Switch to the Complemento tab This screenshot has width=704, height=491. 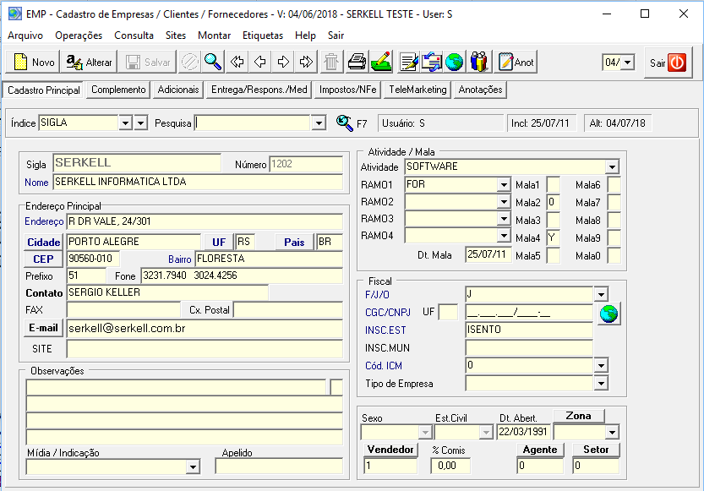tap(118, 90)
